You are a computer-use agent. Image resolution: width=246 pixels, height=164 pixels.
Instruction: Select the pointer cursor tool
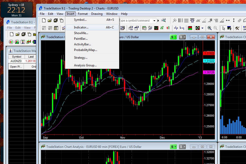click(x=223, y=28)
